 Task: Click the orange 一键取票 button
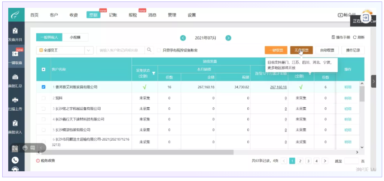pos(276,50)
